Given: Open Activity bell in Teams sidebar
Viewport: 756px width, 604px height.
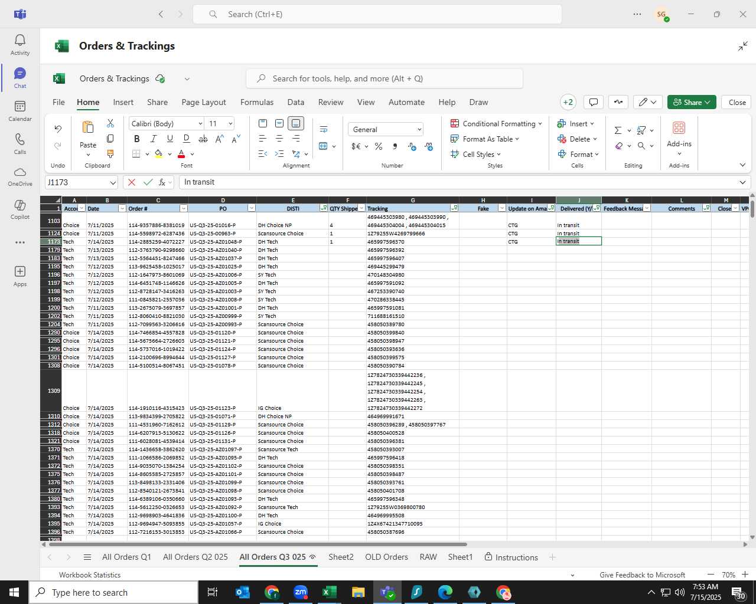Looking at the screenshot, I should tap(20, 44).
